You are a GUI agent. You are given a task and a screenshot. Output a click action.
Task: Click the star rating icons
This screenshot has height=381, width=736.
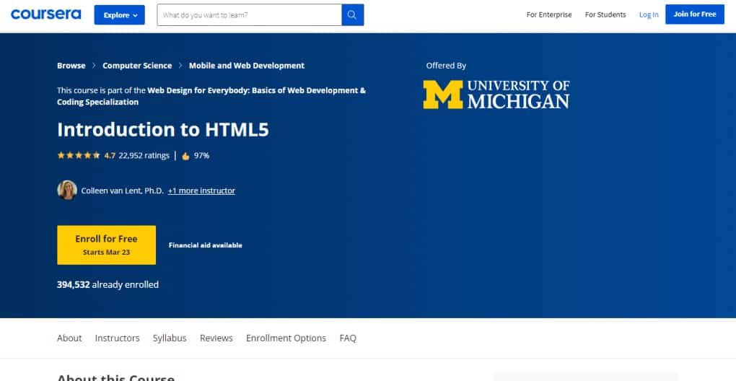coord(79,155)
